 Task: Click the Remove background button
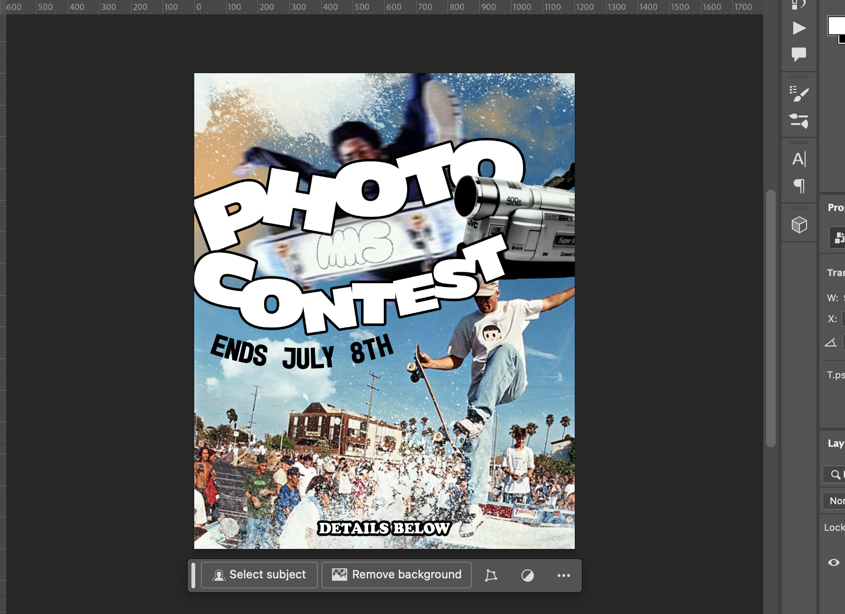[x=397, y=575]
